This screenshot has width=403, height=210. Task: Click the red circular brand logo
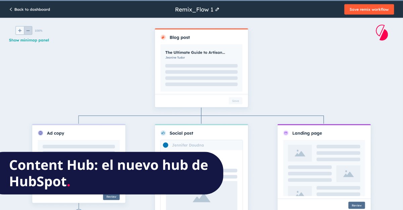click(x=382, y=33)
